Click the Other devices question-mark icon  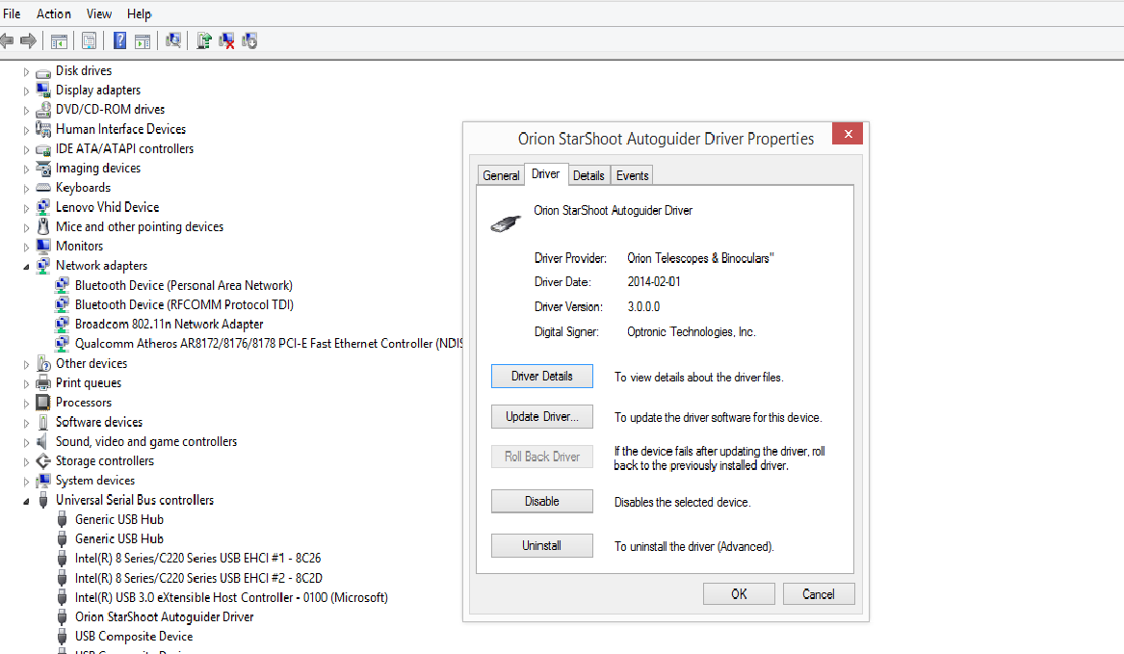43,363
